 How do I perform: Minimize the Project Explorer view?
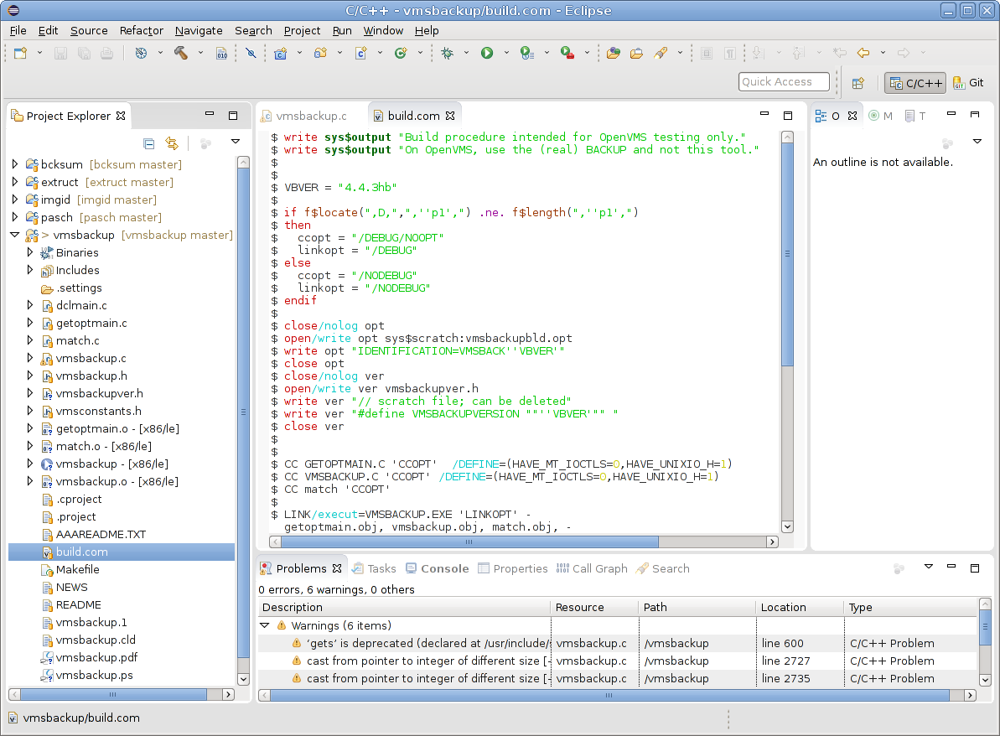210,115
